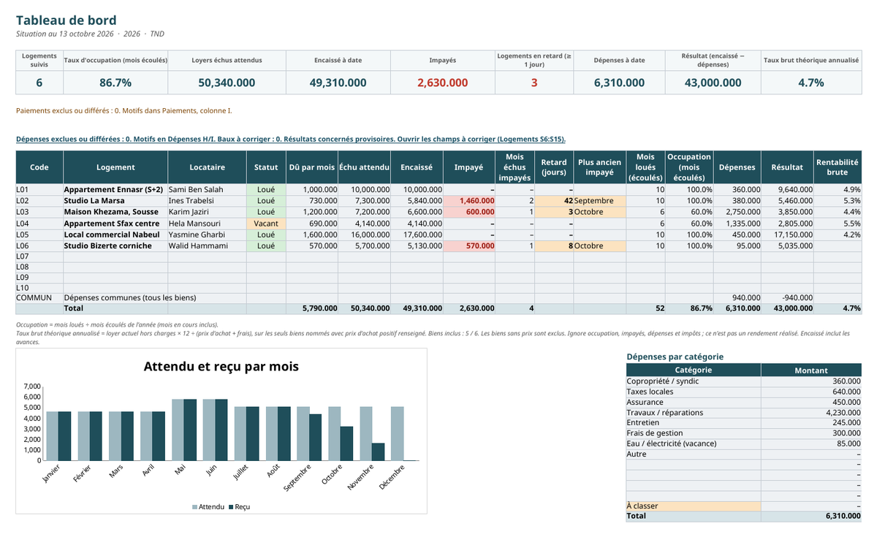
Task: Select the Assurance amount 450.000
Action: click(811, 402)
